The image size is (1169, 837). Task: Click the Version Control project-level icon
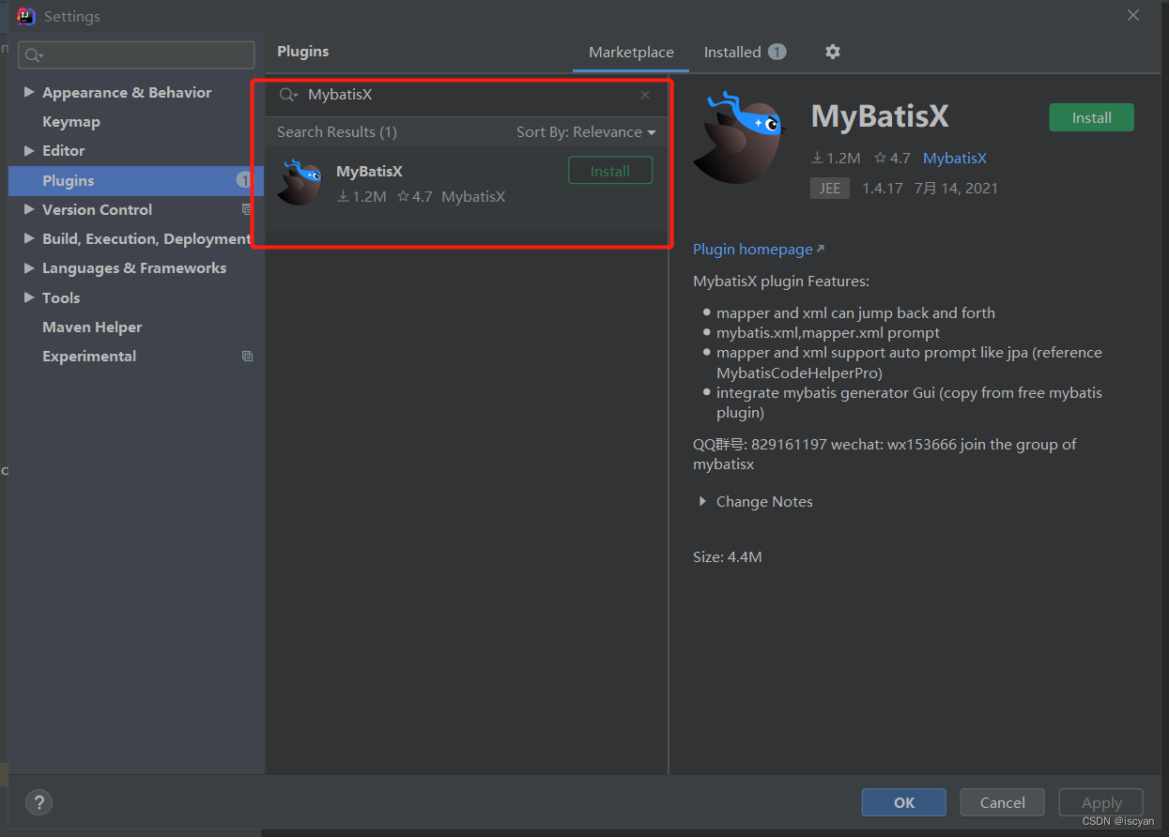pyautogui.click(x=247, y=209)
